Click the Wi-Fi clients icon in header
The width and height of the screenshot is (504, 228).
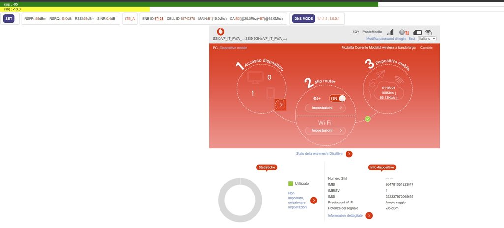[429, 32]
